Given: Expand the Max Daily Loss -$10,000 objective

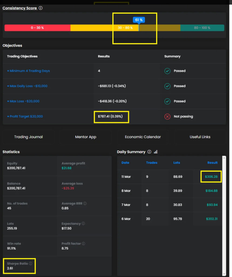Looking at the screenshot, I should (27, 86).
